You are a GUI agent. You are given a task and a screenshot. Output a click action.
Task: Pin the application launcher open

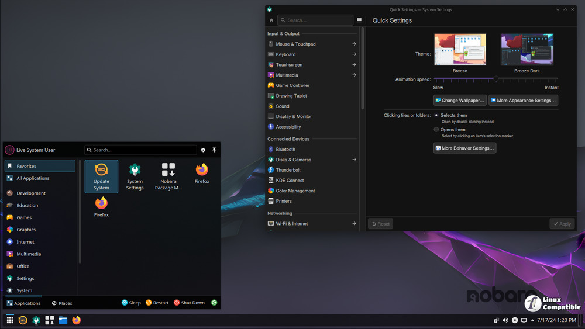coord(214,150)
